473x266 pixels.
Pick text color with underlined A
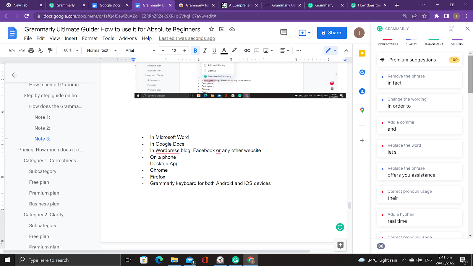(224, 51)
